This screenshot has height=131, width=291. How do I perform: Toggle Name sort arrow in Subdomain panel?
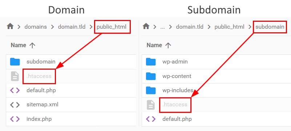click(x=168, y=45)
